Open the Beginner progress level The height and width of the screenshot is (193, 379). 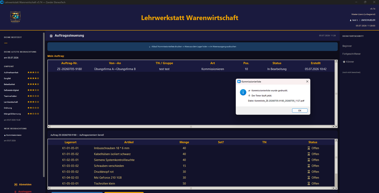[347, 46]
